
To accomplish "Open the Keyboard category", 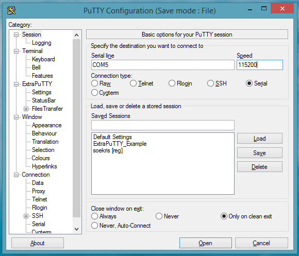I will point(43,59).
